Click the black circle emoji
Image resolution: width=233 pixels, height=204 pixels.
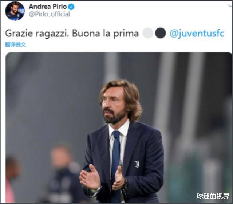coord(160,33)
